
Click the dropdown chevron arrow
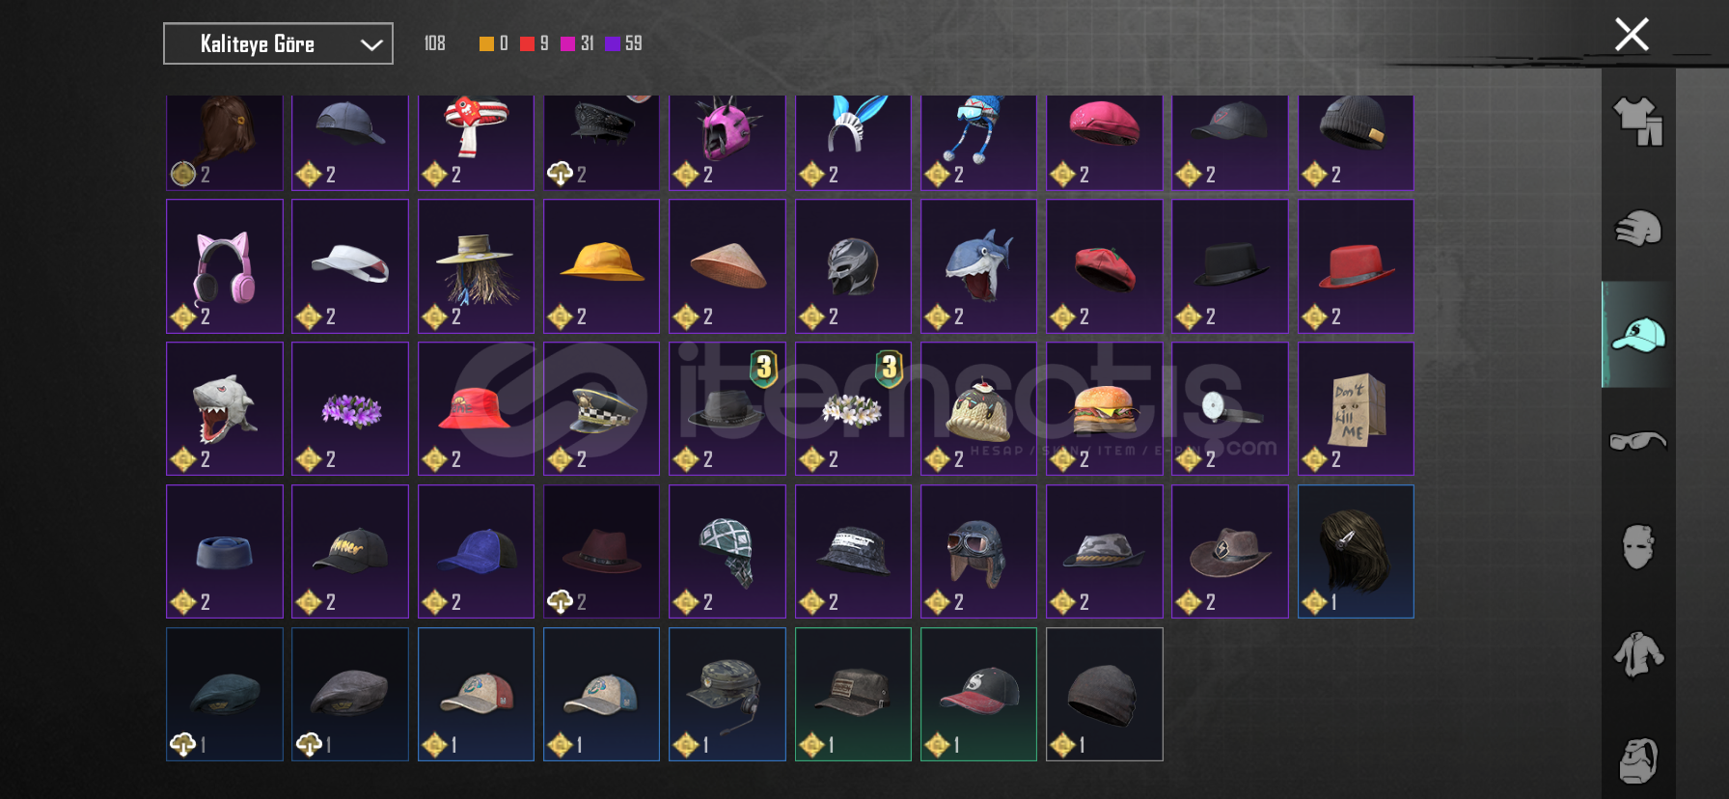pos(371,44)
